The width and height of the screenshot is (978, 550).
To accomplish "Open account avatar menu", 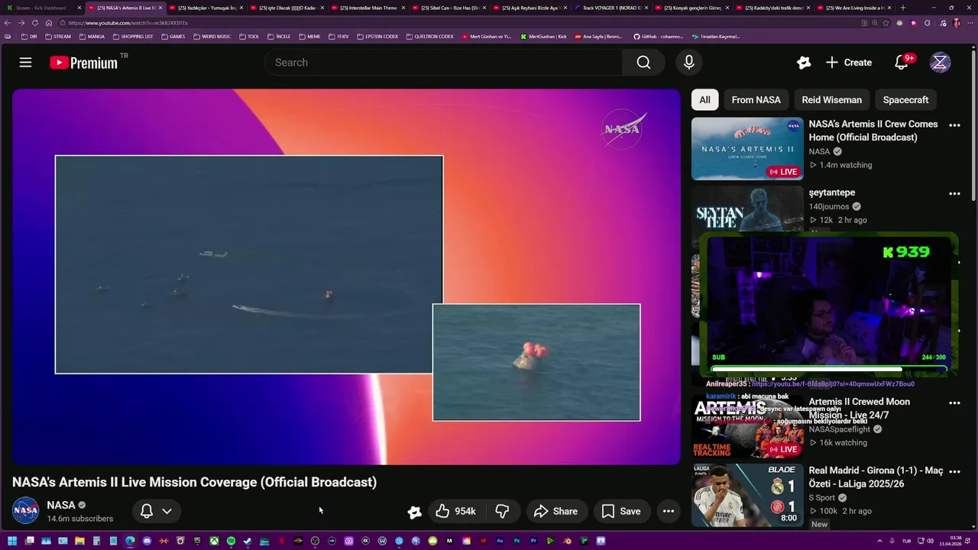I will [x=940, y=63].
